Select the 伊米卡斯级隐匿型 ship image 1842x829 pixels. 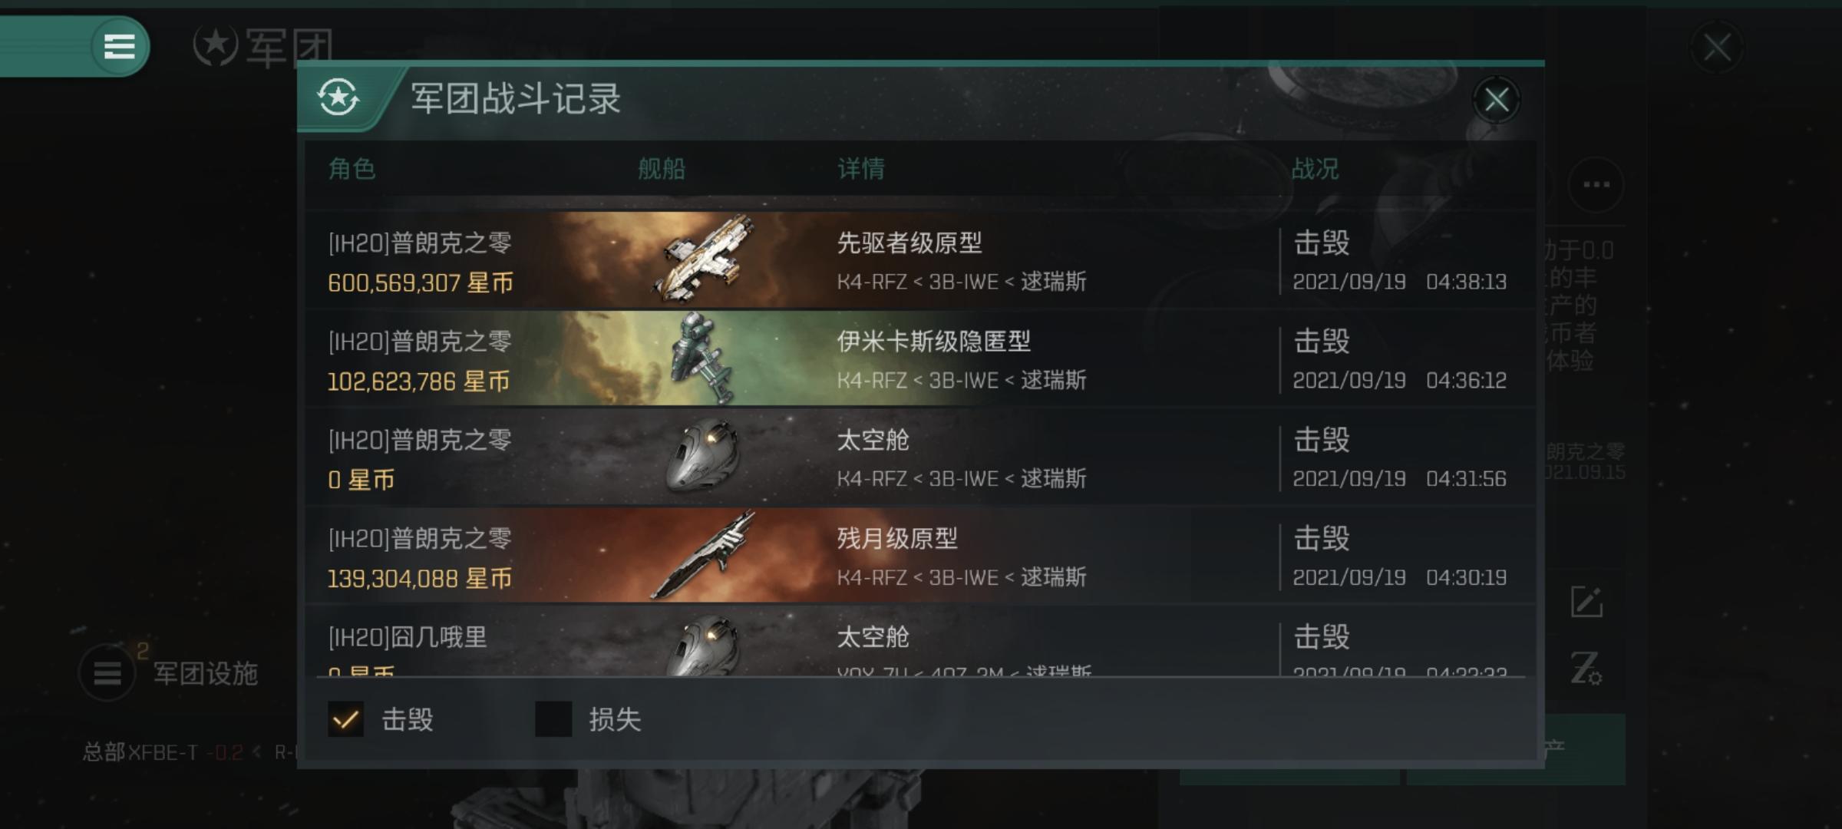click(x=702, y=358)
